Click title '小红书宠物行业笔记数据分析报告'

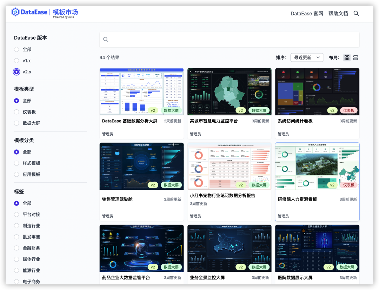click(x=222, y=196)
